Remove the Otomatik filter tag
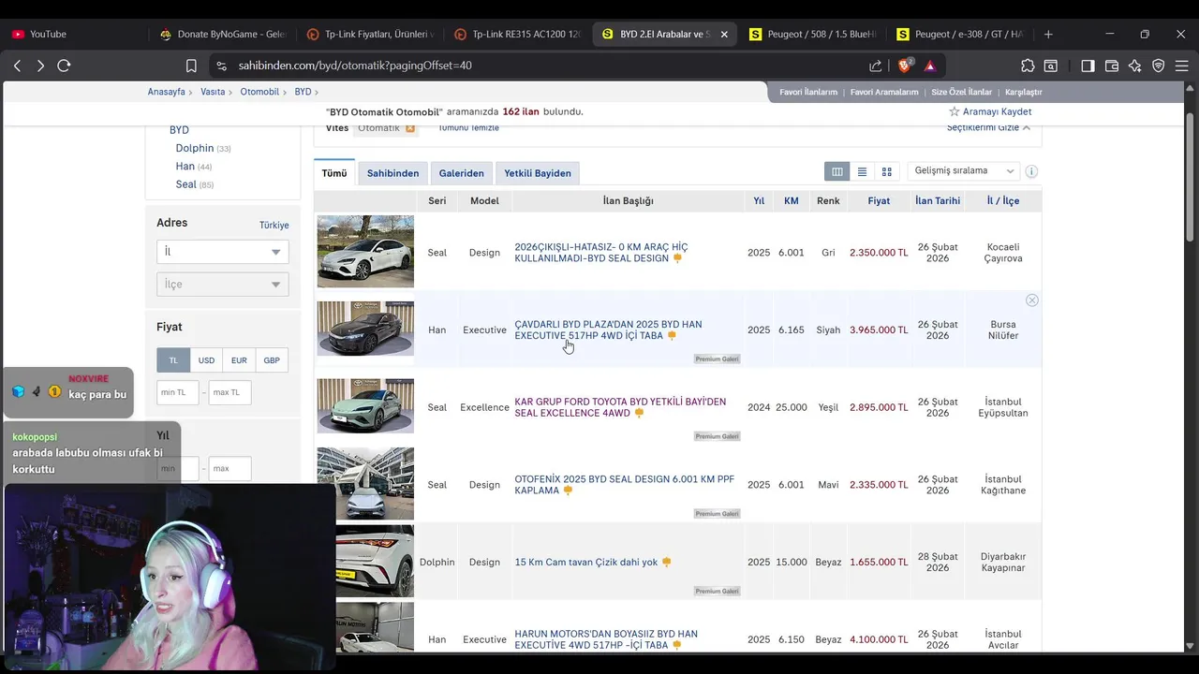 [x=410, y=128]
